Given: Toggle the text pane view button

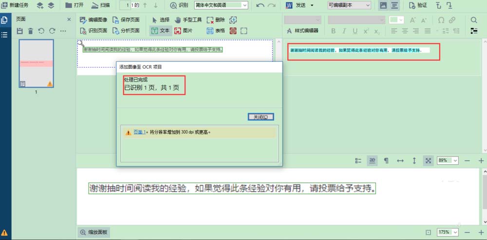Looking at the screenshot, I should click(x=395, y=5).
